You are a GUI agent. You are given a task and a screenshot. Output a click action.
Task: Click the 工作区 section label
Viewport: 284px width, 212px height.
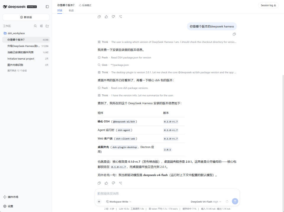click(7, 26)
